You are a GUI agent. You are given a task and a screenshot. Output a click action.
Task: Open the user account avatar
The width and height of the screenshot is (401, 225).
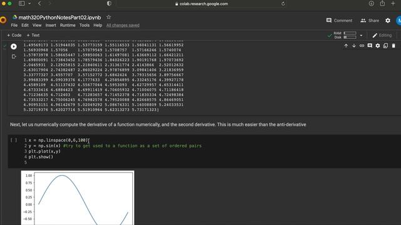point(398,21)
